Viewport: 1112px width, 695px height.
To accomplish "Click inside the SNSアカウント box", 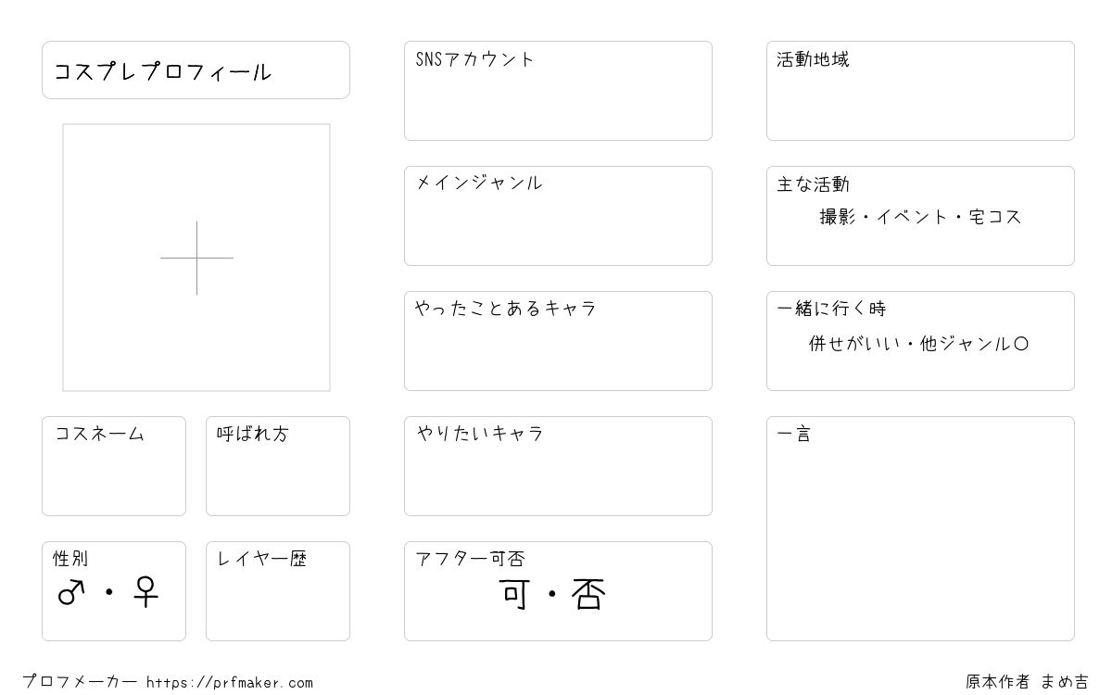I will (558, 91).
